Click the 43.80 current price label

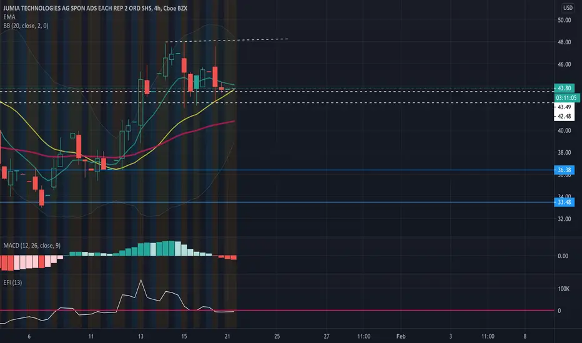pyautogui.click(x=564, y=89)
